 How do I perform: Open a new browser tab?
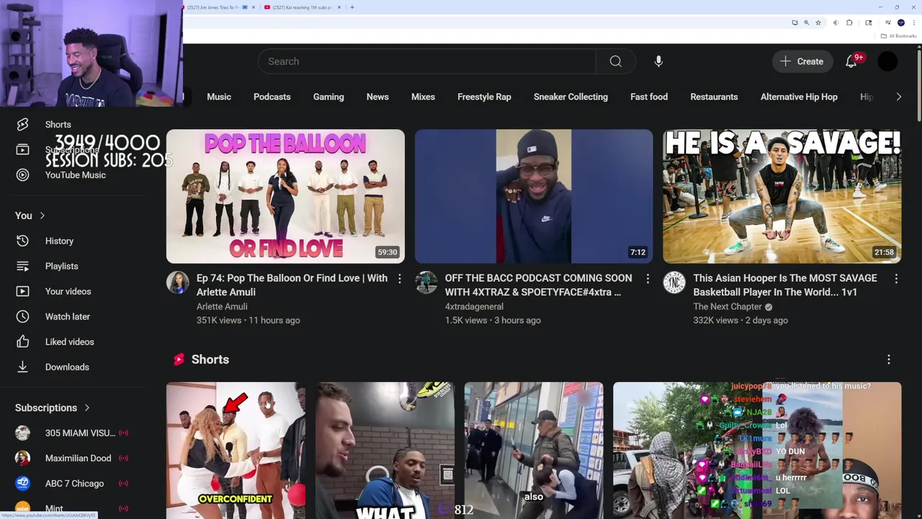[352, 7]
